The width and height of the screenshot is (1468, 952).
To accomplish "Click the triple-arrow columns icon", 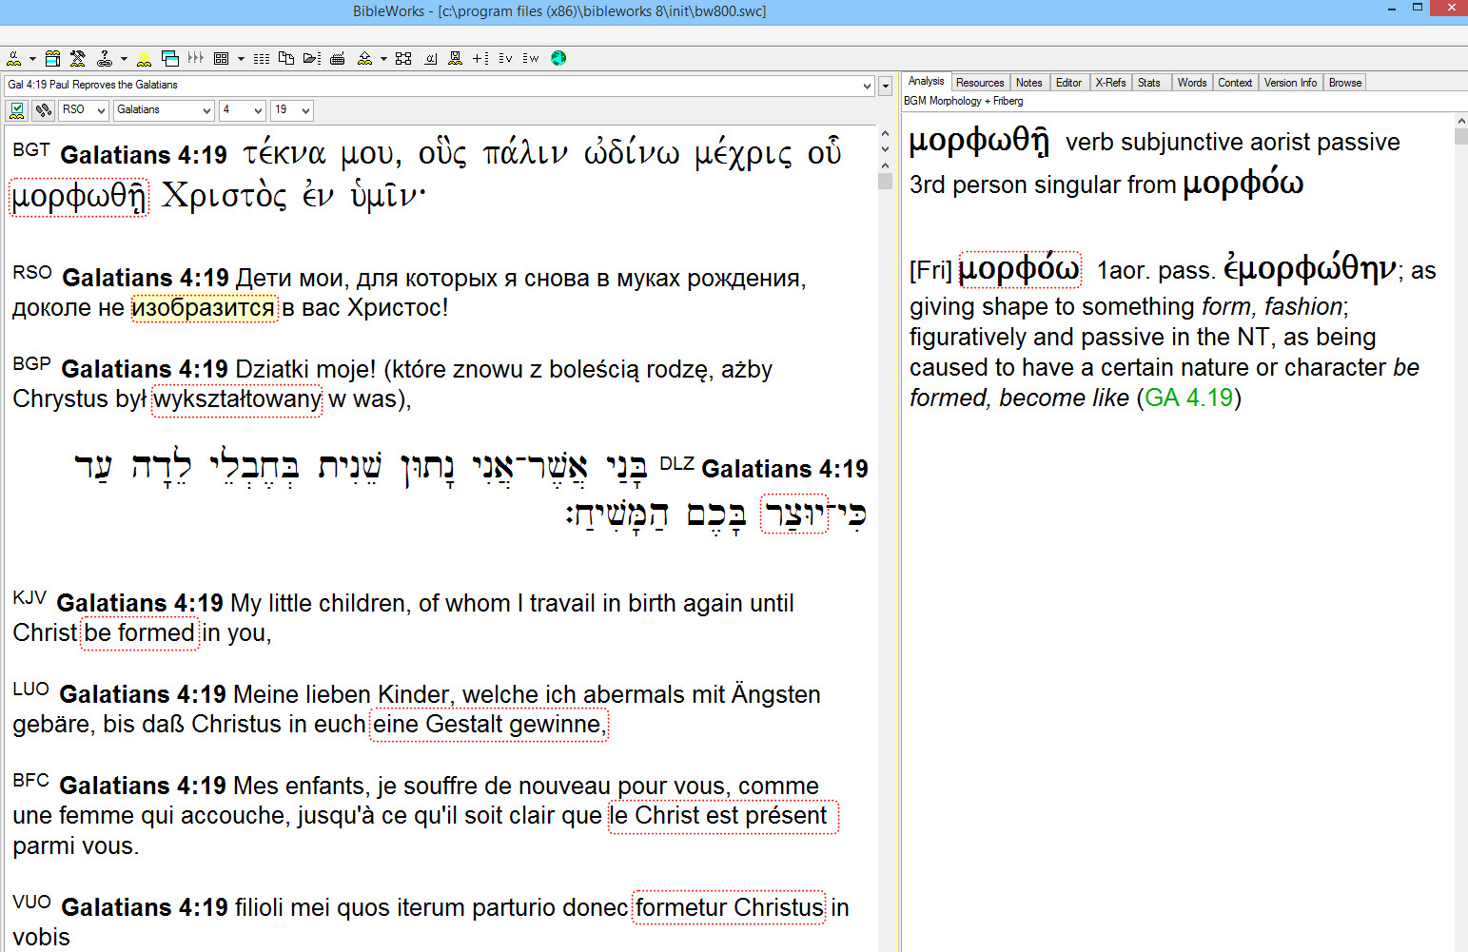I will point(196,58).
